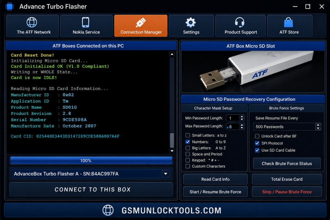This screenshot has height=220, width=330.
Task: Open the Product Support tab
Action: coord(240,26)
